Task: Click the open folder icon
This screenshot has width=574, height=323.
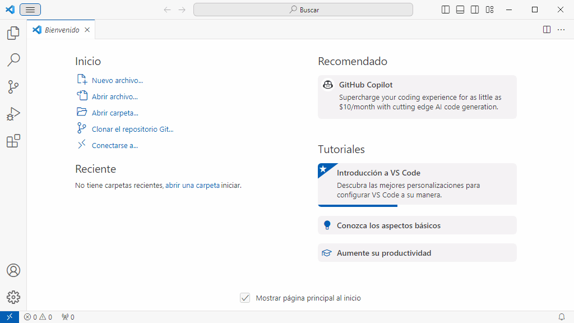Action: click(82, 112)
